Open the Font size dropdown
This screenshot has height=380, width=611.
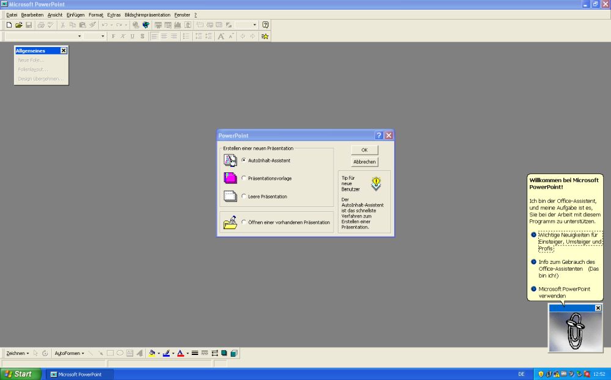(x=103, y=36)
